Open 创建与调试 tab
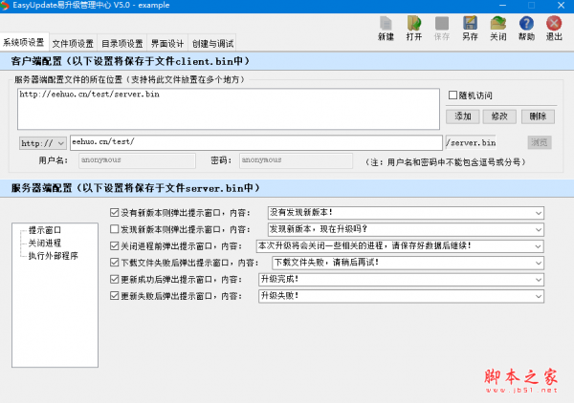The width and height of the screenshot is (574, 403). click(x=212, y=44)
